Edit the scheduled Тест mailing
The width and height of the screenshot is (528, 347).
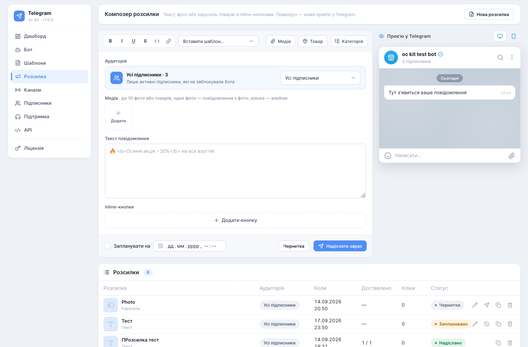[475, 324]
